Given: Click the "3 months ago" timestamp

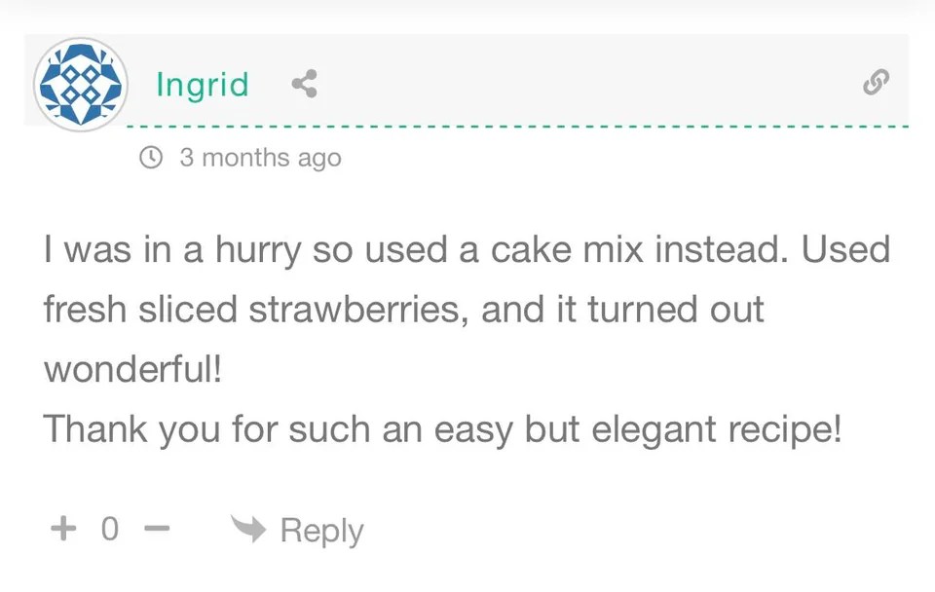Looking at the screenshot, I should pos(260,158).
